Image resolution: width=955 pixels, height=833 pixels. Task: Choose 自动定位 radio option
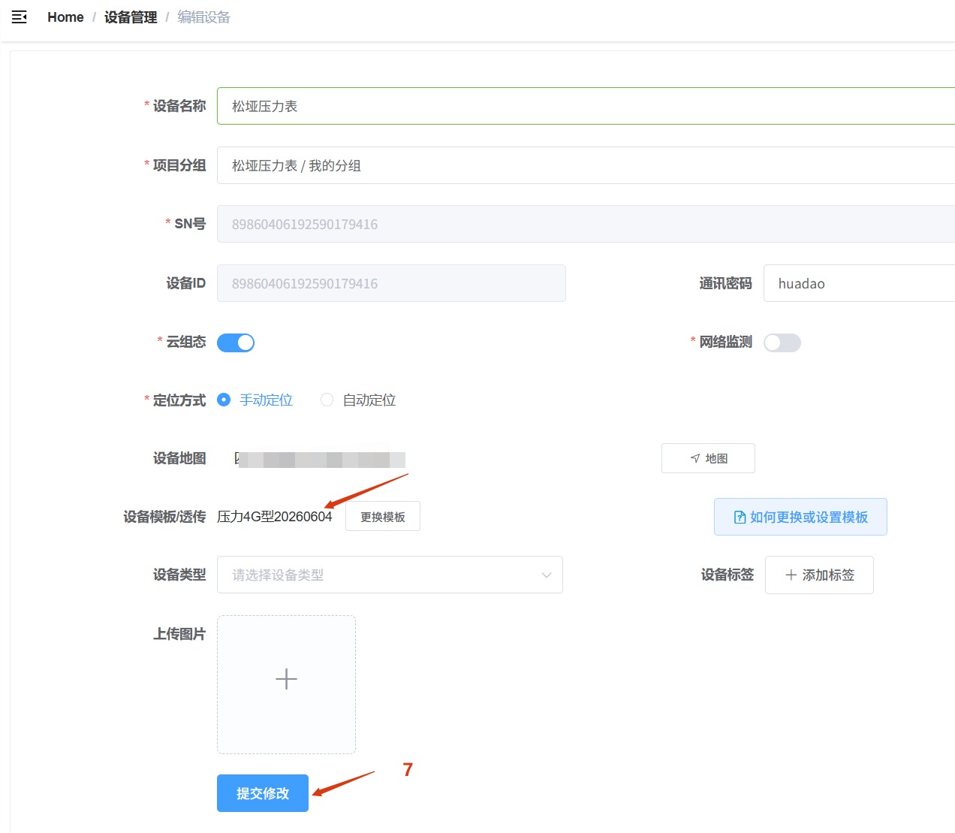coord(358,400)
